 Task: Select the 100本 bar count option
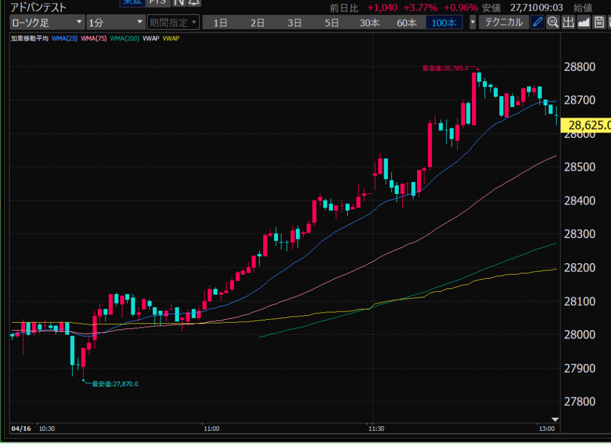(443, 23)
